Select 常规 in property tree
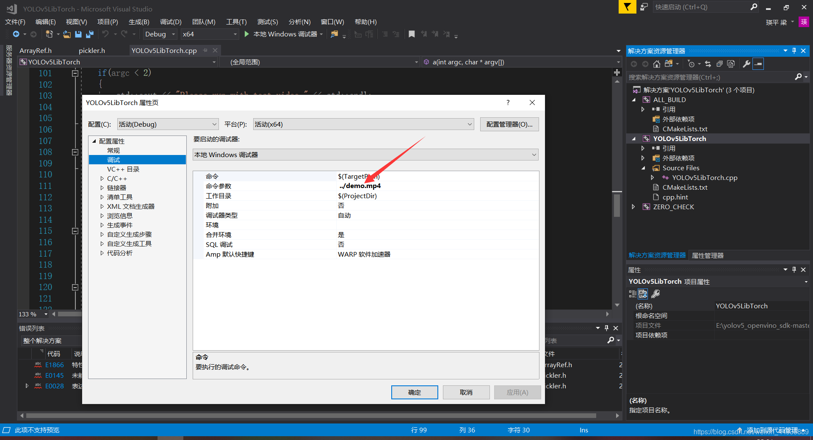Screen dimensions: 813x440 (113, 151)
